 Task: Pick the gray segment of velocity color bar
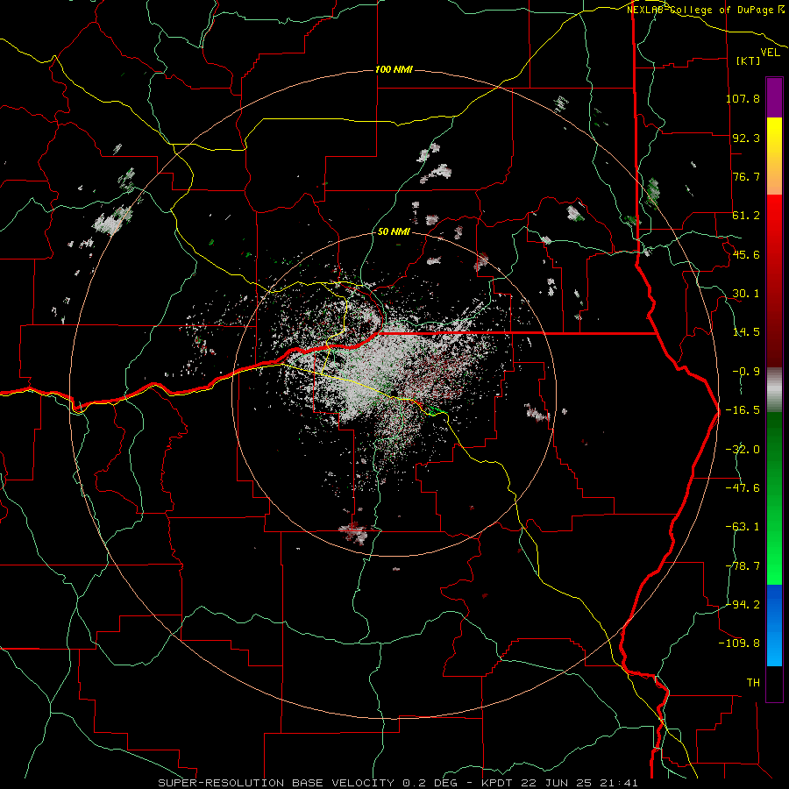pos(774,390)
